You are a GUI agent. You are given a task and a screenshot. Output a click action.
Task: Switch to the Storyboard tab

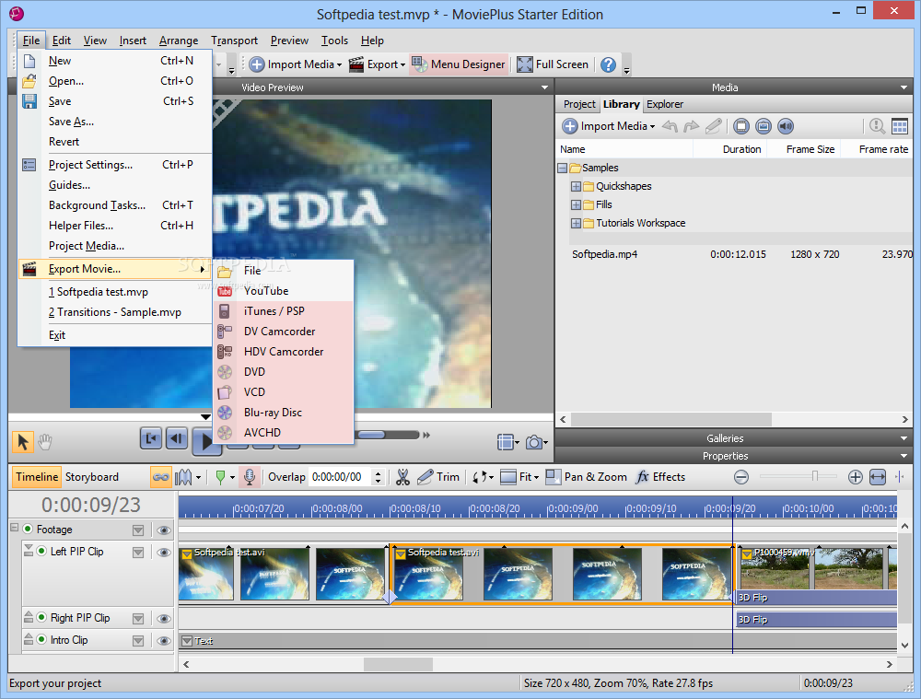91,477
